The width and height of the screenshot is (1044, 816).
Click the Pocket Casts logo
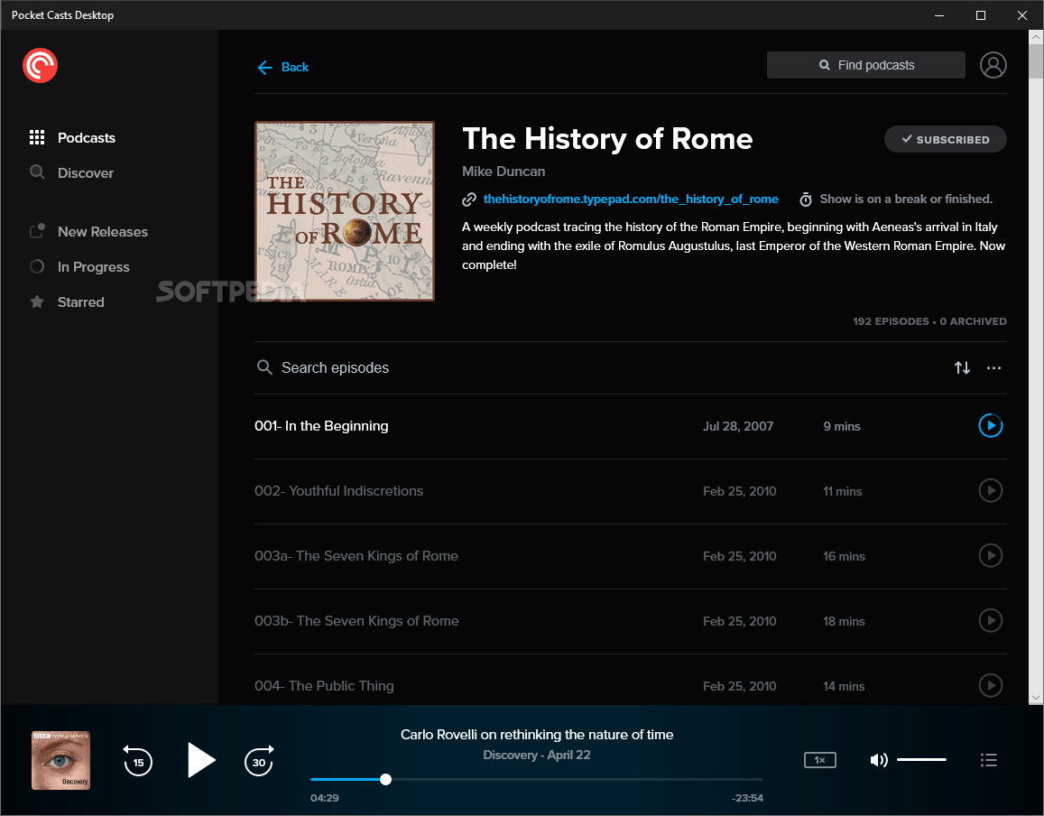pos(40,65)
